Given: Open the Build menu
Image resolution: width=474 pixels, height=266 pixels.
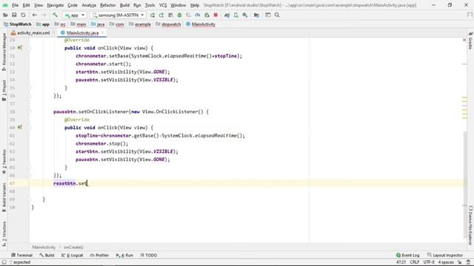Looking at the screenshot, I should point(124,5).
